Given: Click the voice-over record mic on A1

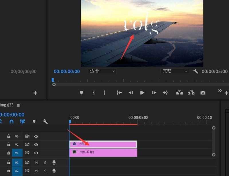Looking at the screenshot, I should click(54, 162).
